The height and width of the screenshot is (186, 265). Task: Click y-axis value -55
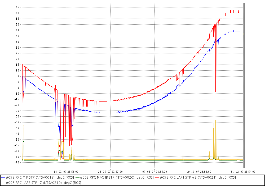pos(17,145)
